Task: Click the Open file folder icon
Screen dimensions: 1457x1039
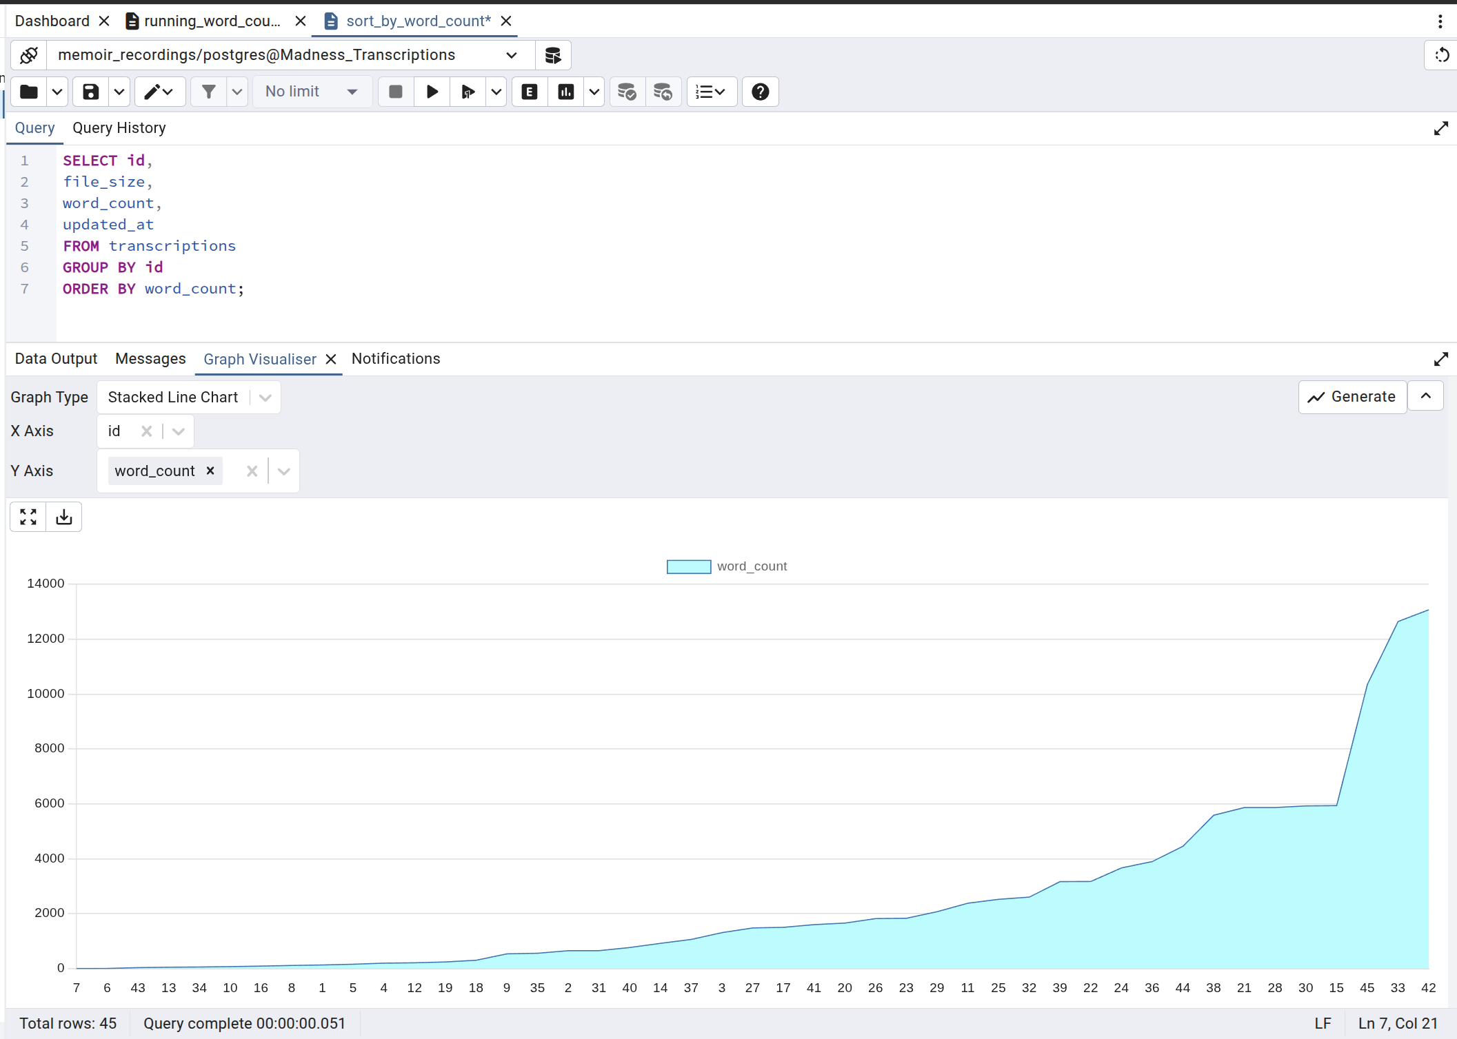Action: click(x=29, y=92)
